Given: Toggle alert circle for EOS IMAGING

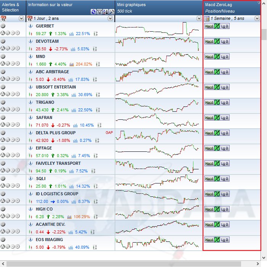Looking at the screenshot, I should 3,240.
